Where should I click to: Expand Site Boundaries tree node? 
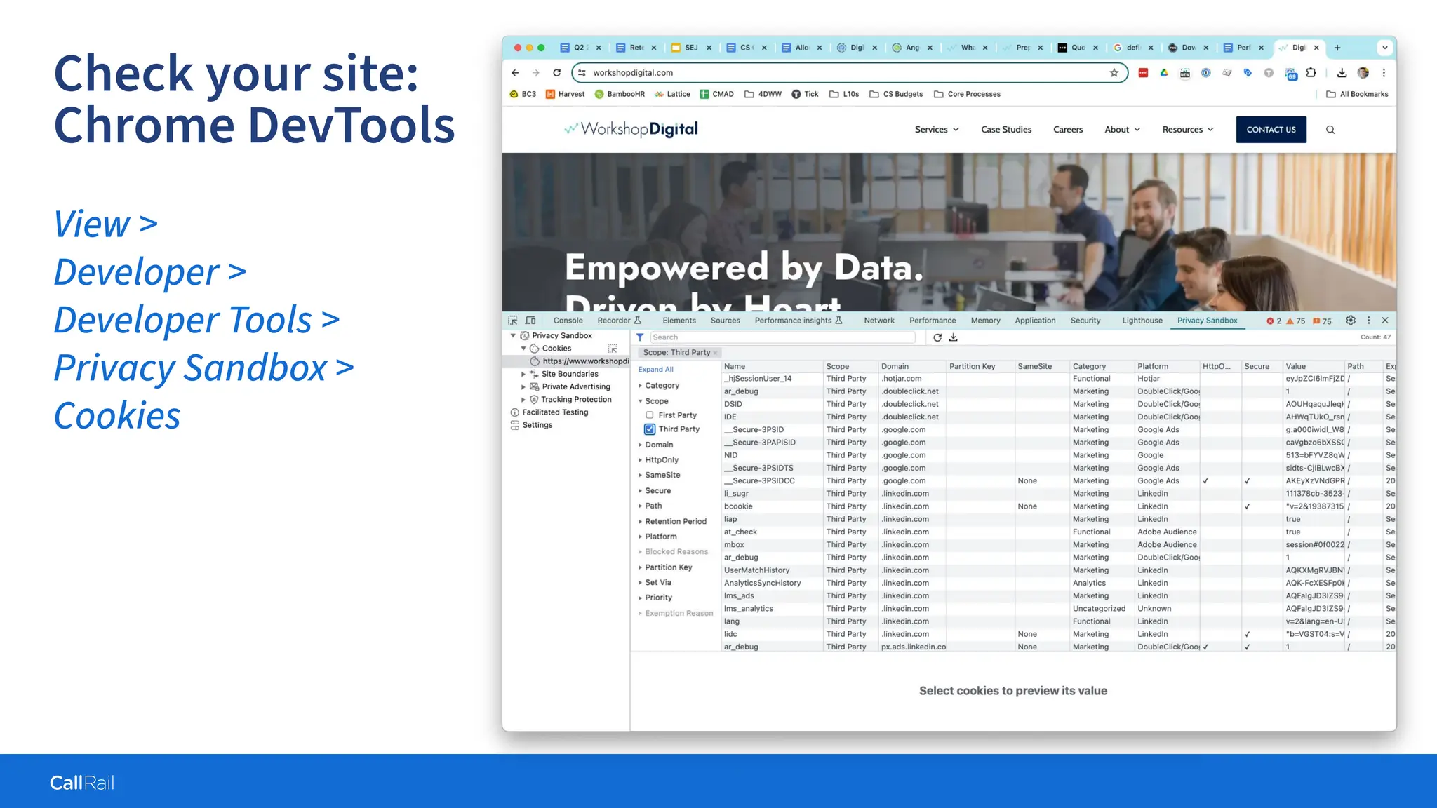tap(523, 375)
